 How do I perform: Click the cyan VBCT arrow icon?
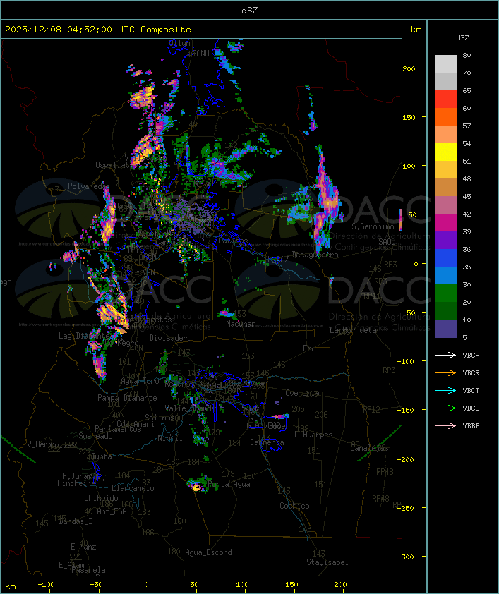445,391
